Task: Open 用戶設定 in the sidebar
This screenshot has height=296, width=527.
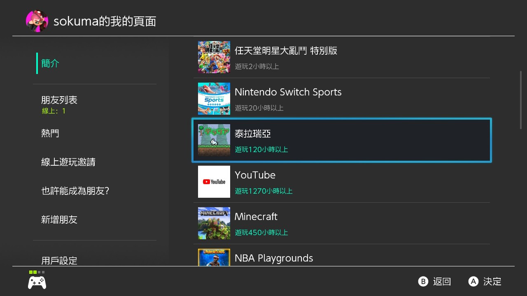Action: (x=59, y=261)
